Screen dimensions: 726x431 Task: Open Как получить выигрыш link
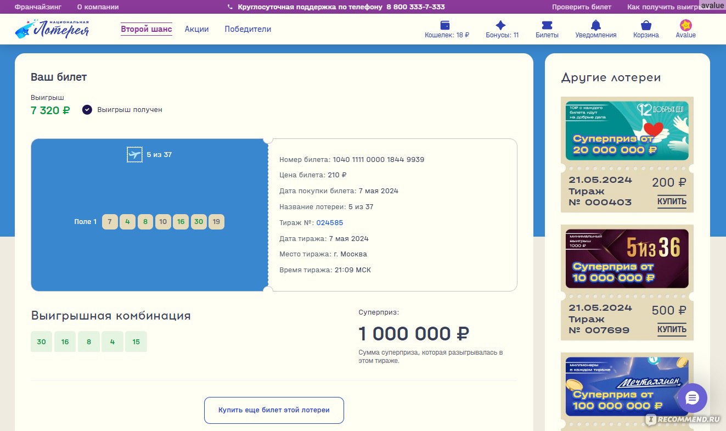[x=664, y=7]
